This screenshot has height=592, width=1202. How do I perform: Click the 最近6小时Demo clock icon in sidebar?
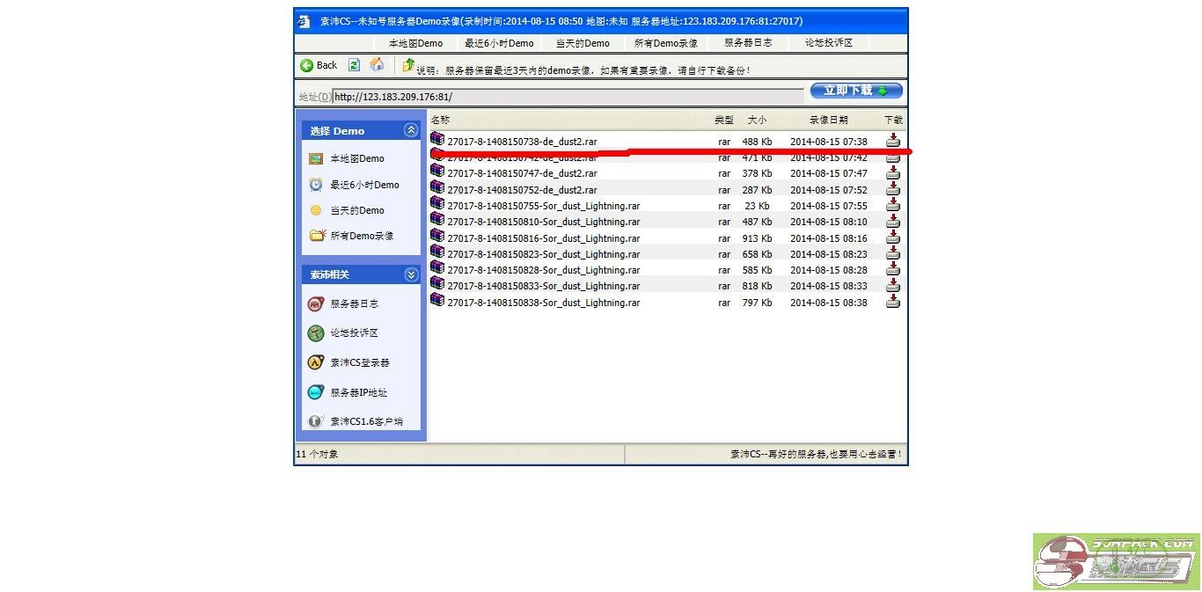click(316, 185)
